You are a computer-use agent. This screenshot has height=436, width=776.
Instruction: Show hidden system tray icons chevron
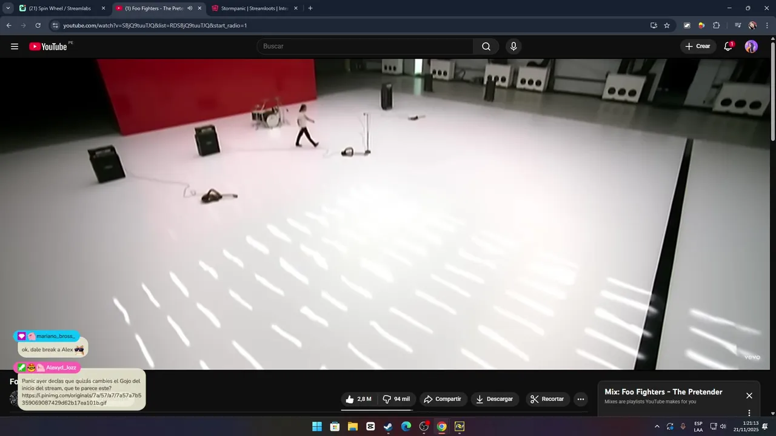(657, 426)
